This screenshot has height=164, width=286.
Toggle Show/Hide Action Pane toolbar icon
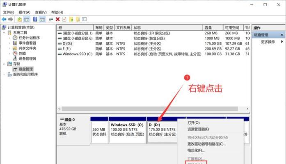point(43,19)
